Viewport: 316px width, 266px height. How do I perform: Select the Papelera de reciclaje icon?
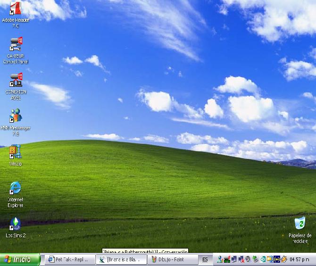point(300,230)
